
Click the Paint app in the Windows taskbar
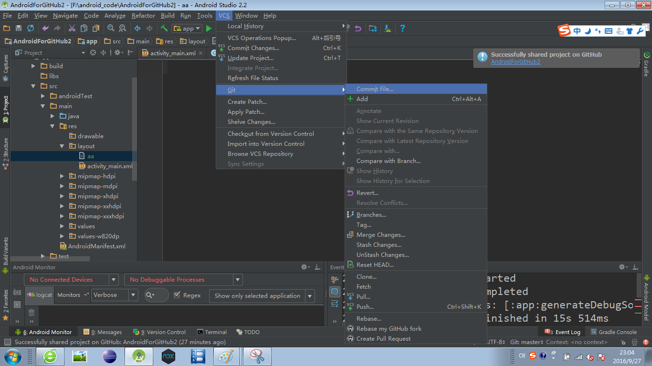tap(227, 356)
